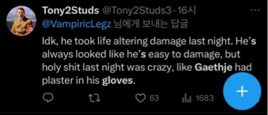The image size is (268, 115).
Task: Retweet using the retweet arrows icon
Action: point(94,98)
